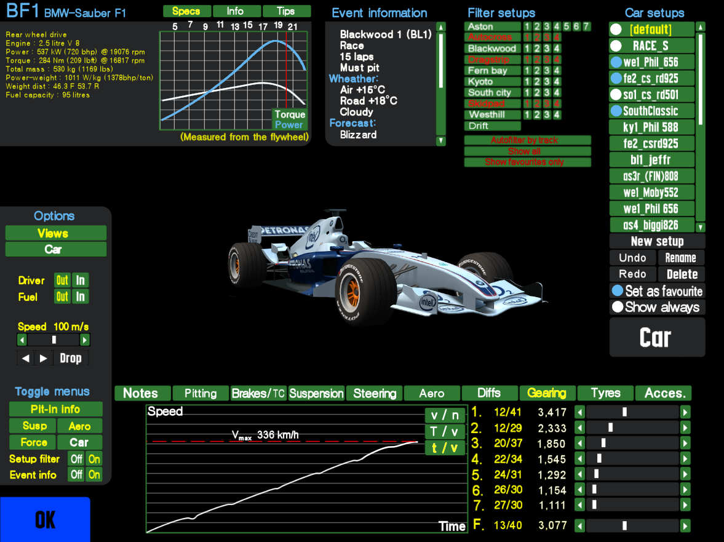Open the Specs tab
The width and height of the screenshot is (724, 542).
(x=186, y=11)
